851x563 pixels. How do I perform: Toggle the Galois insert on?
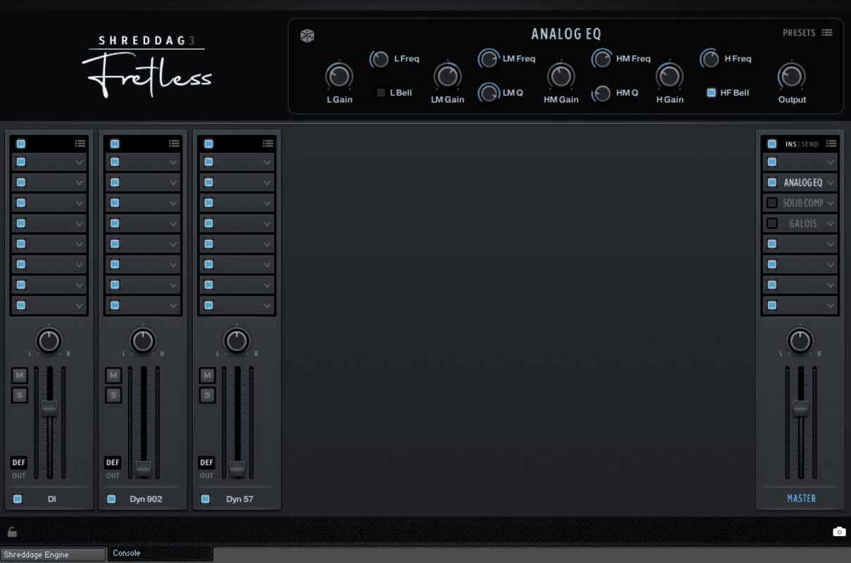point(772,223)
